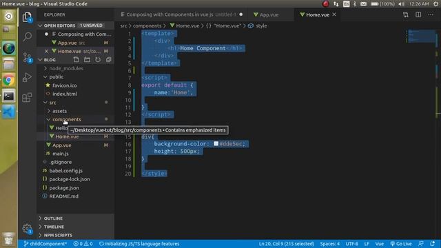Open system volume indicator
The width and height of the screenshot is (441, 248).
click(x=401, y=4)
